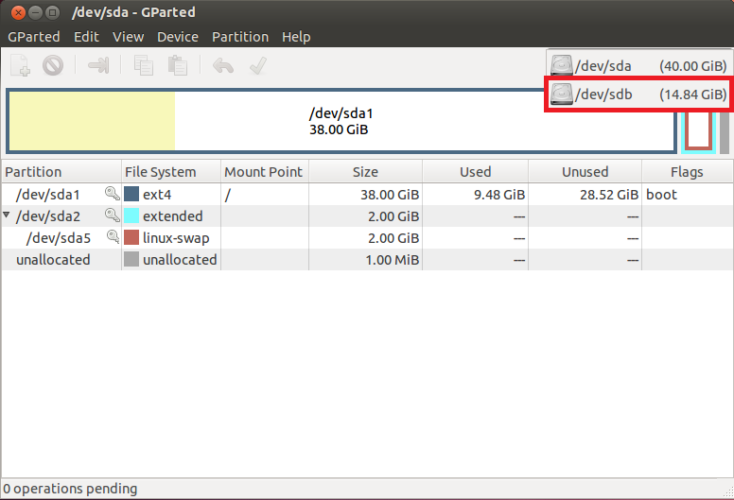The height and width of the screenshot is (500, 734).
Task: Select the /dev/sda1 partition row
Action: click(x=367, y=194)
